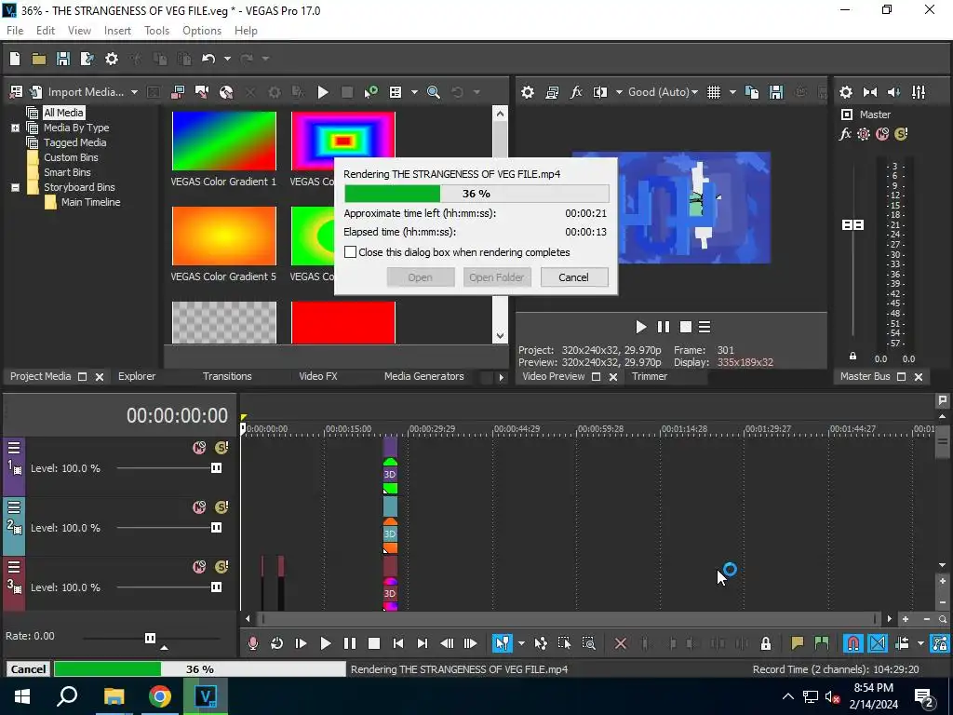
Task: Open track 1 hamburger menu
Action: pyautogui.click(x=14, y=448)
